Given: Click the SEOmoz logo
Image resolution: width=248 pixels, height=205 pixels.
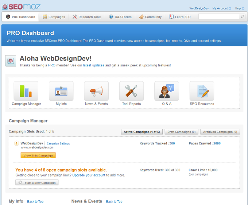Looking at the screenshot, I should pos(21,7).
